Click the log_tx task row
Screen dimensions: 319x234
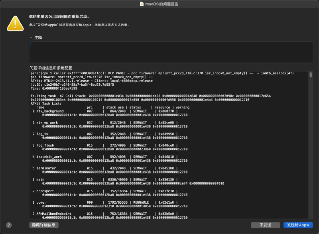105,134
